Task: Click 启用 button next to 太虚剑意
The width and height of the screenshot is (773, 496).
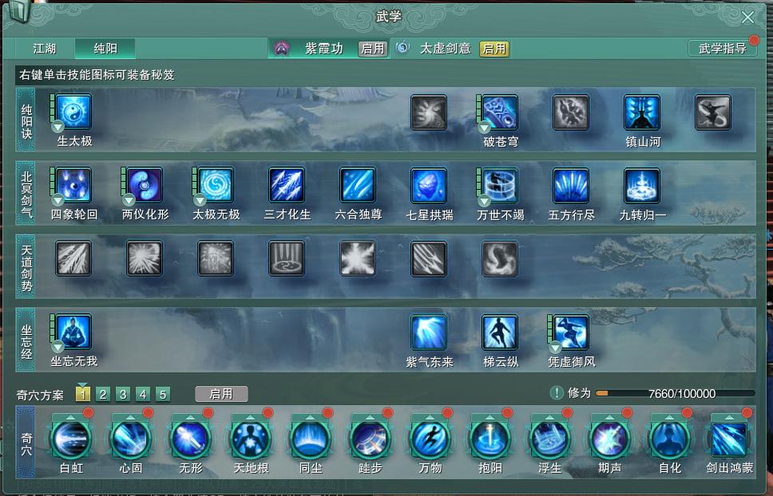Action: tap(494, 48)
